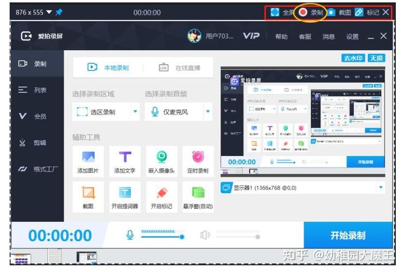
Task: Adjust the speaker volume slider
Action: (x=238, y=237)
